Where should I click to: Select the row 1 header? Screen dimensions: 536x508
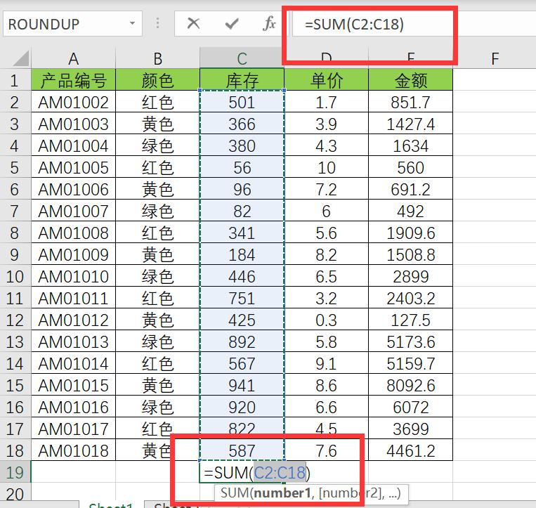[x=15, y=81]
